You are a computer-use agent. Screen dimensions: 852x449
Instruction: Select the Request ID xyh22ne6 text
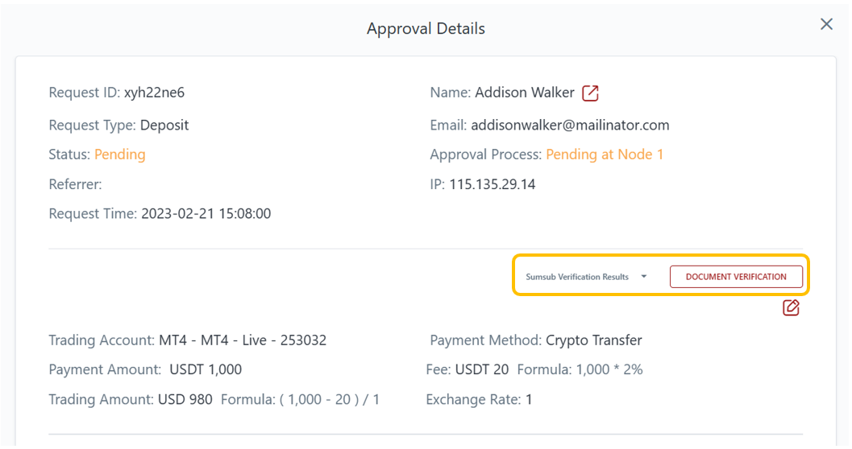154,93
